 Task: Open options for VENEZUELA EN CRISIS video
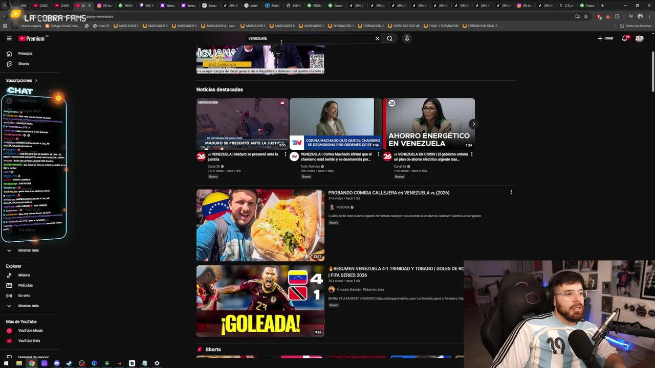click(471, 154)
